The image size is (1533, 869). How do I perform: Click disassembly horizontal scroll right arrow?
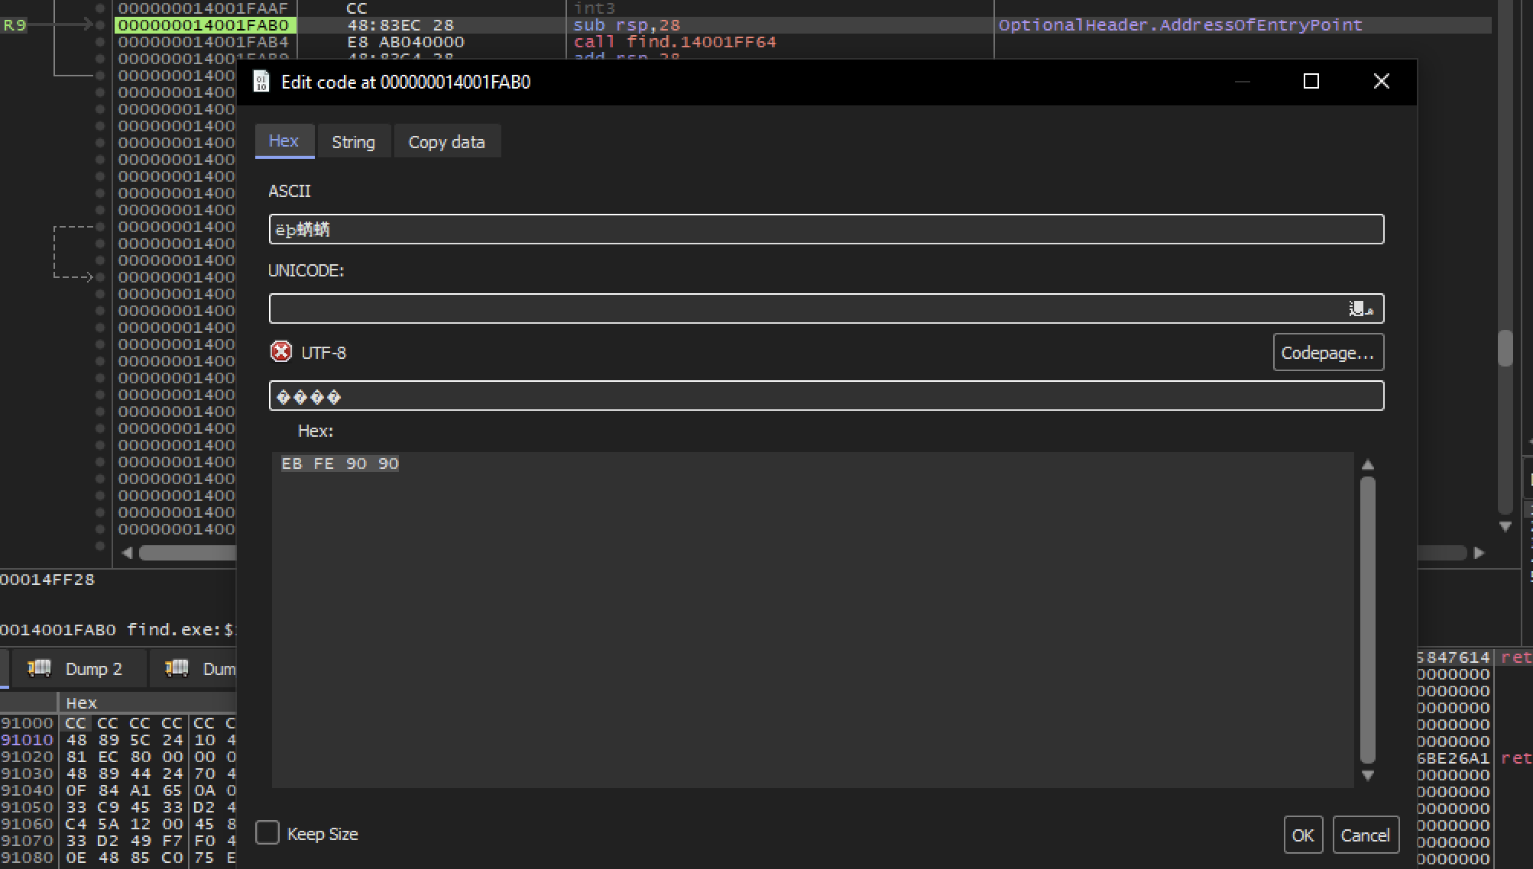pyautogui.click(x=1479, y=552)
